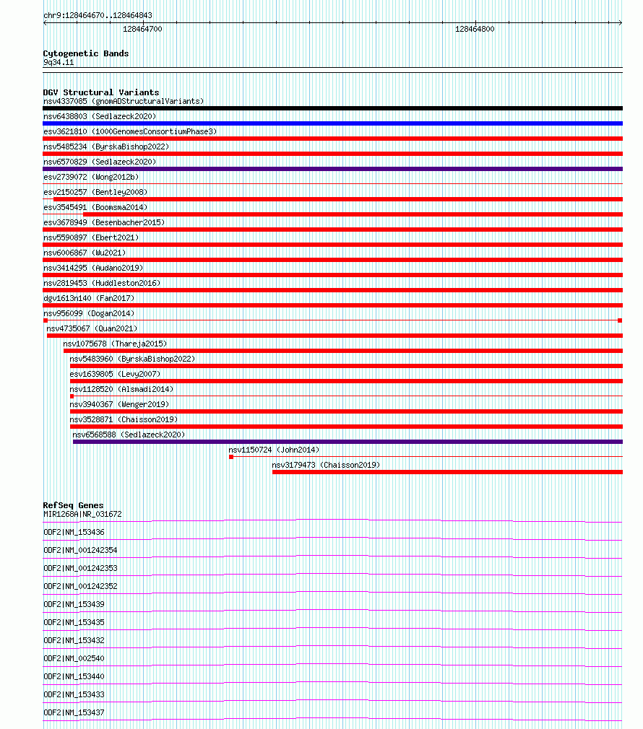Click the 128464700 ruler coordinate label
This screenshot has height=729, width=643.
(142, 29)
